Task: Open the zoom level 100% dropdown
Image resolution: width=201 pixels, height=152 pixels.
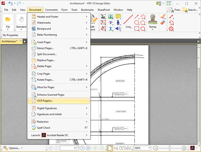Action: tap(149, 148)
